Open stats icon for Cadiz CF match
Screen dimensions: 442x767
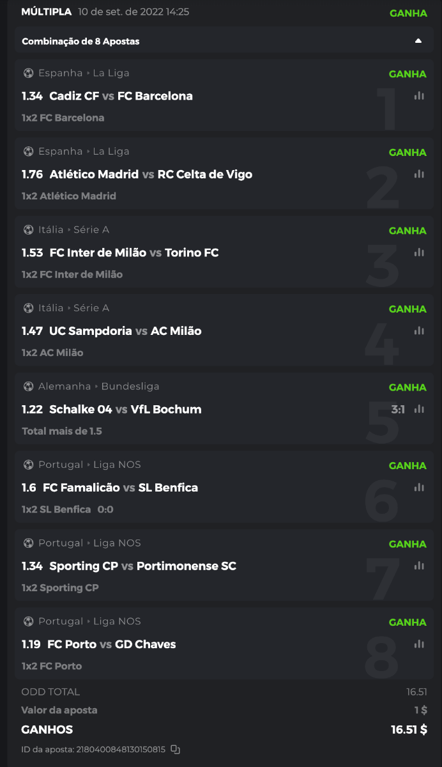(x=419, y=96)
